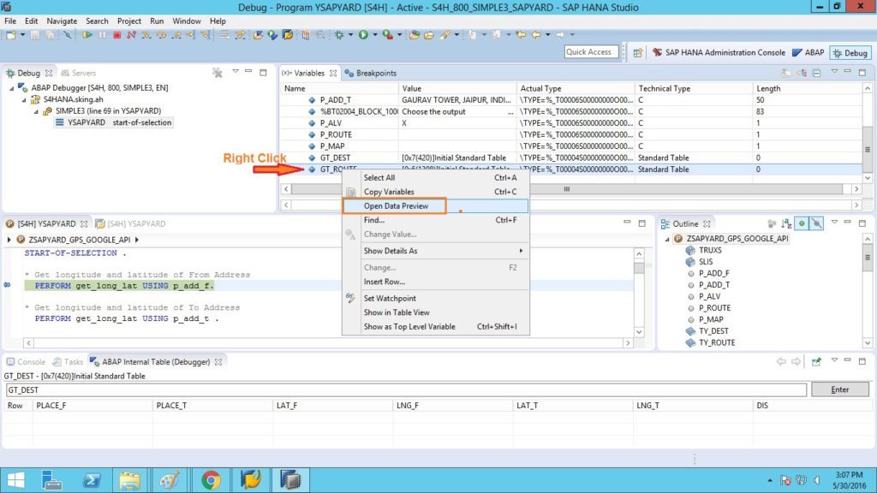Image resolution: width=877 pixels, height=493 pixels.
Task: Click the Enter button beside GT_DEST
Action: pyautogui.click(x=840, y=389)
